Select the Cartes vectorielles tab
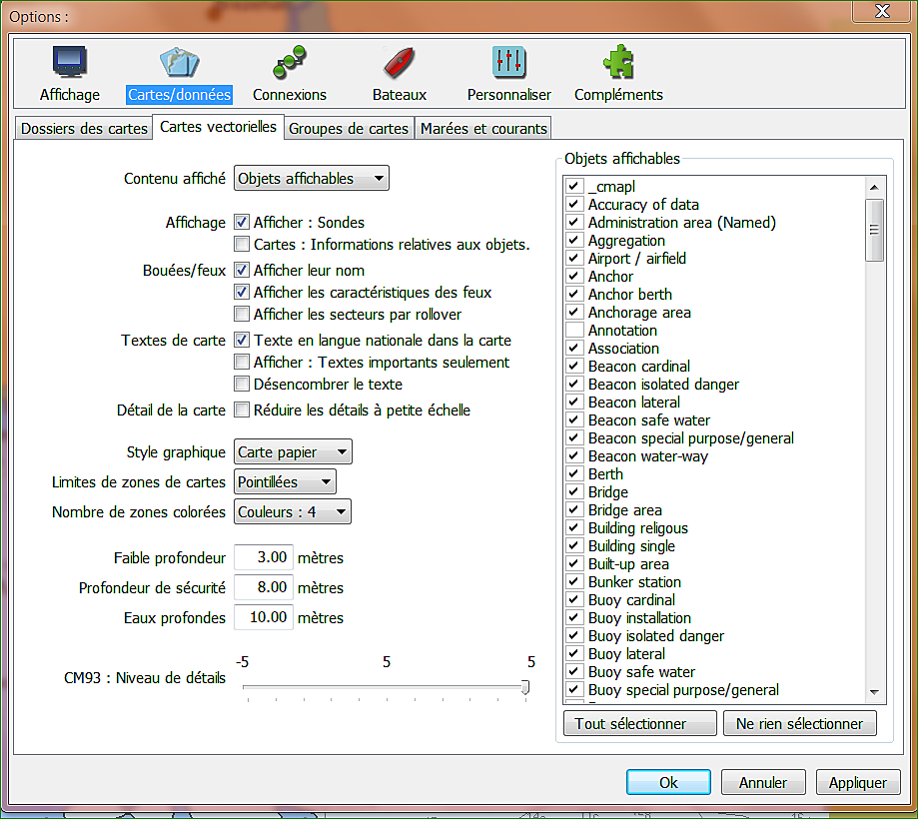This screenshot has height=819, width=918. [218, 127]
